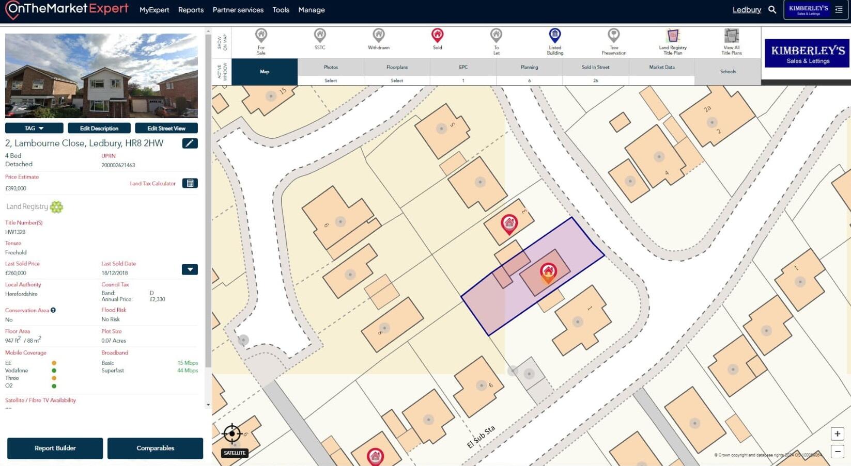Expand the last sold history arrow
The height and width of the screenshot is (466, 851).
pos(190,269)
